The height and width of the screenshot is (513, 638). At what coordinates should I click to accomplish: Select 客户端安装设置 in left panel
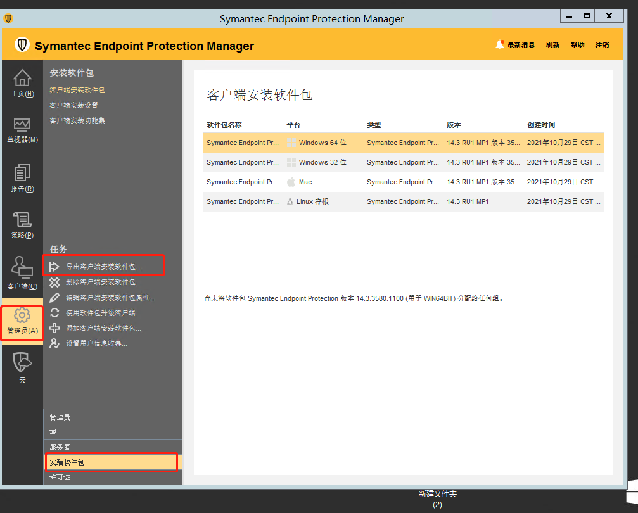click(x=73, y=105)
